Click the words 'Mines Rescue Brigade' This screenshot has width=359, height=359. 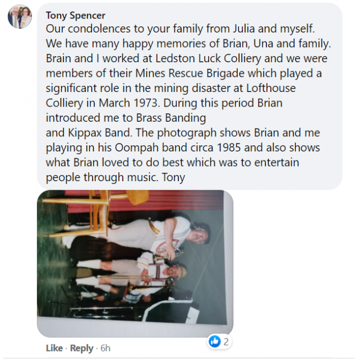coord(190,73)
